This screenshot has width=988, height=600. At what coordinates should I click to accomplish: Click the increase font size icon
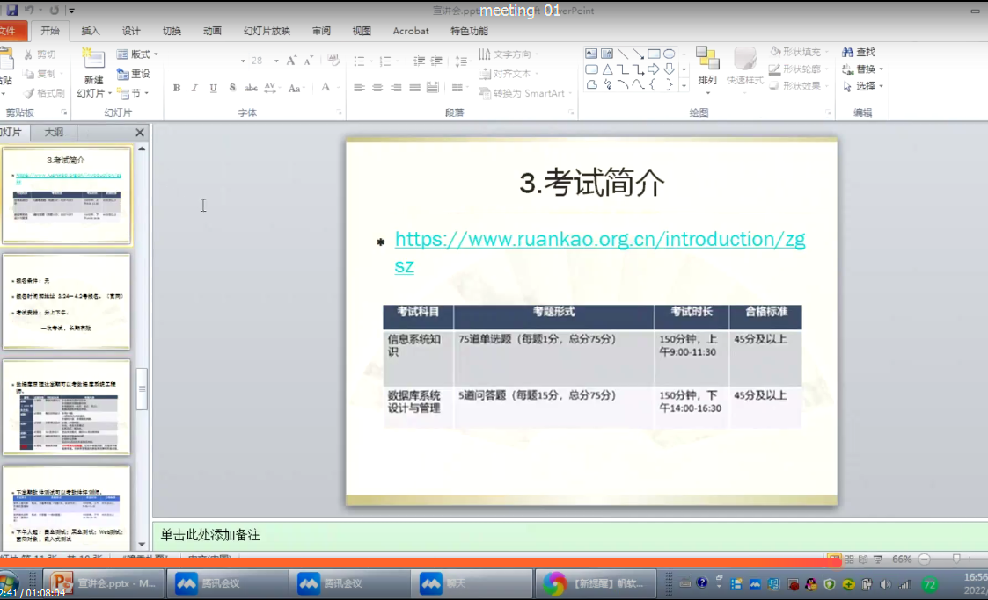[292, 61]
